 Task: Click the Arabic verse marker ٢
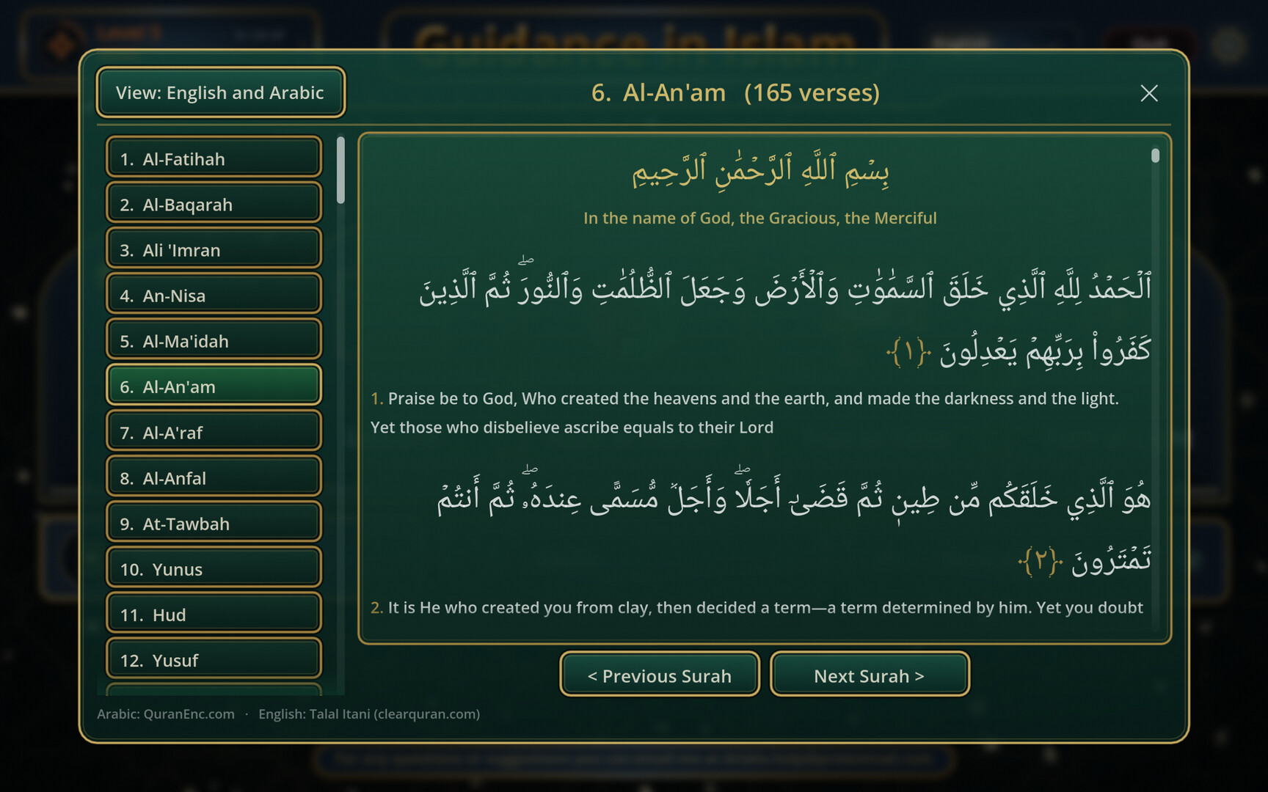(x=1041, y=562)
